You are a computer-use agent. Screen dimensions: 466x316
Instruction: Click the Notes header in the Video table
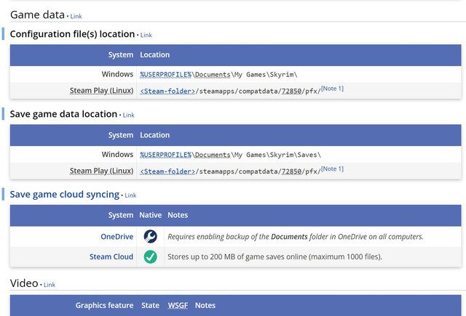(x=205, y=305)
